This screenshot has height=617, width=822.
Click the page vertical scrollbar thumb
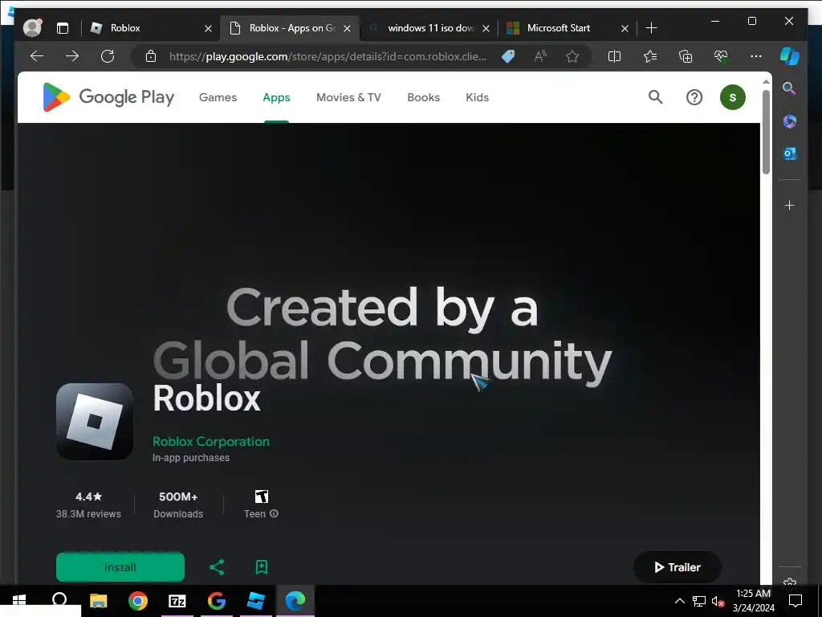(x=766, y=132)
